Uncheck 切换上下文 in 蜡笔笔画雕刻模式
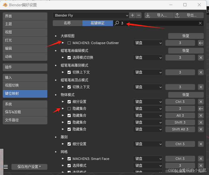Viewport: 209px width, 175px height. [x=69, y=72]
